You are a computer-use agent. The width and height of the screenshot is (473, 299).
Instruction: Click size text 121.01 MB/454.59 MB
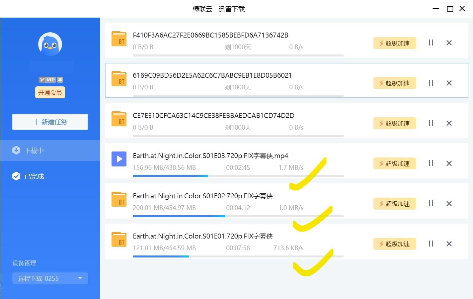coord(164,248)
